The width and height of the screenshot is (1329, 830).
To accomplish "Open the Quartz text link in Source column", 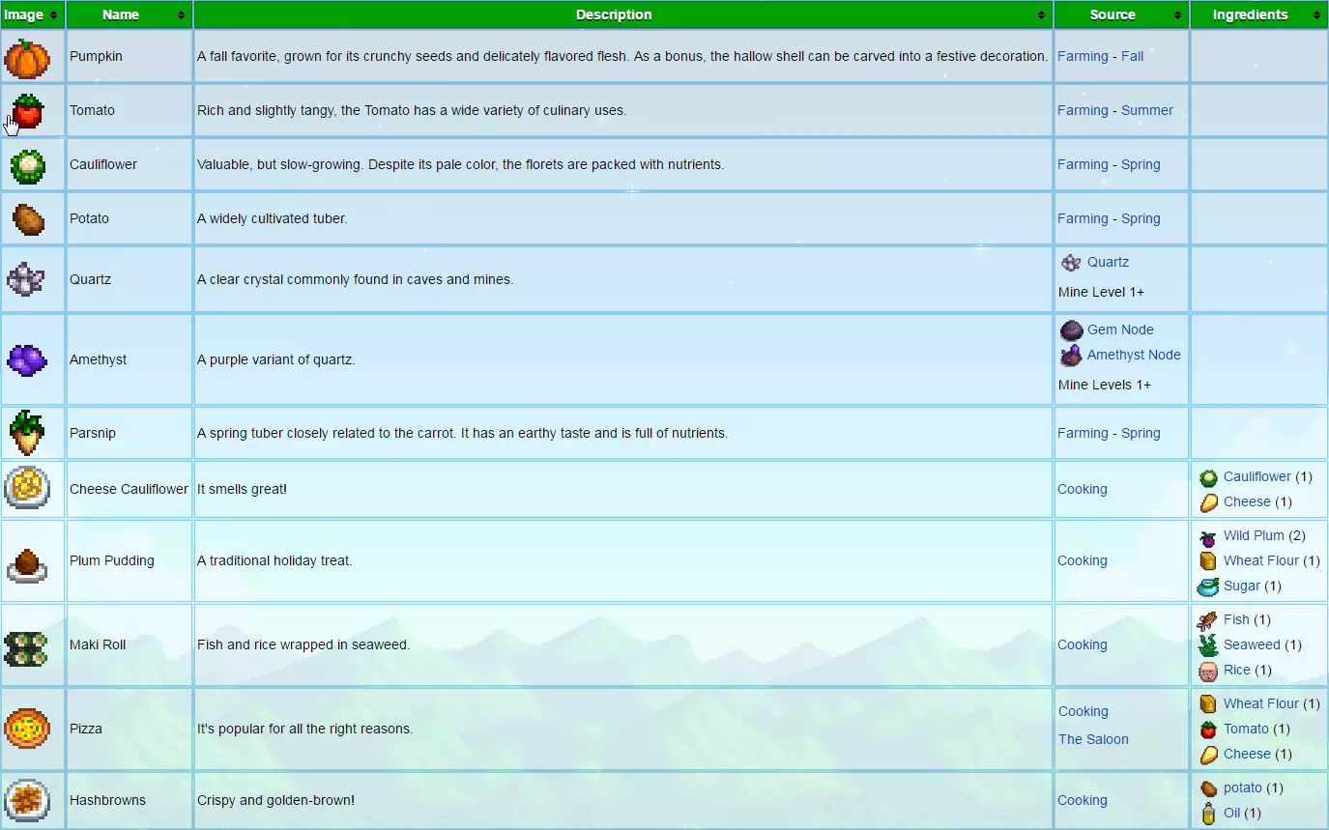I will pyautogui.click(x=1108, y=263).
